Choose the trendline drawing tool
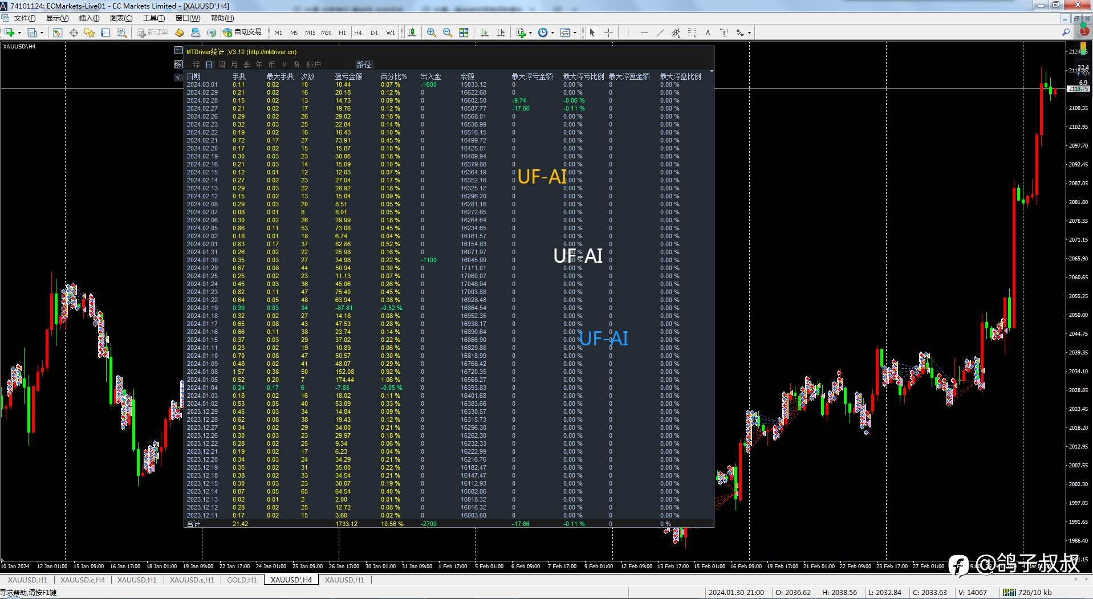The image size is (1093, 599). tap(660, 32)
